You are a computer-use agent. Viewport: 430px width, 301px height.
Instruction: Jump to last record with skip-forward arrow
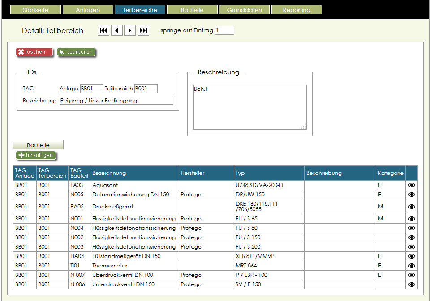coord(143,30)
